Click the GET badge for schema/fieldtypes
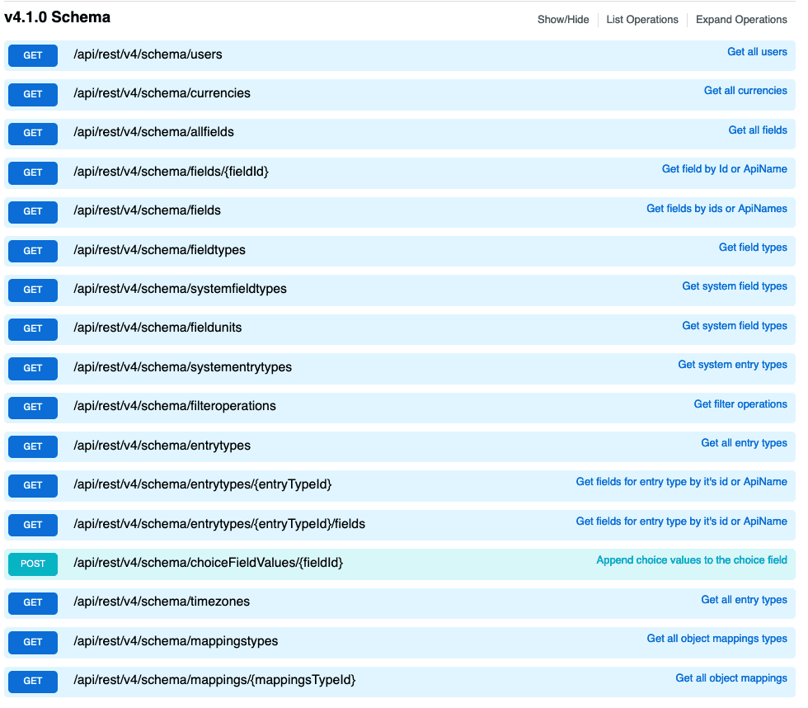 (32, 251)
